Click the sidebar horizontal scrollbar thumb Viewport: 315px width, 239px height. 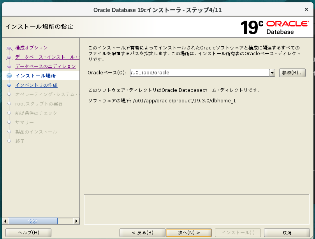click(x=33, y=221)
